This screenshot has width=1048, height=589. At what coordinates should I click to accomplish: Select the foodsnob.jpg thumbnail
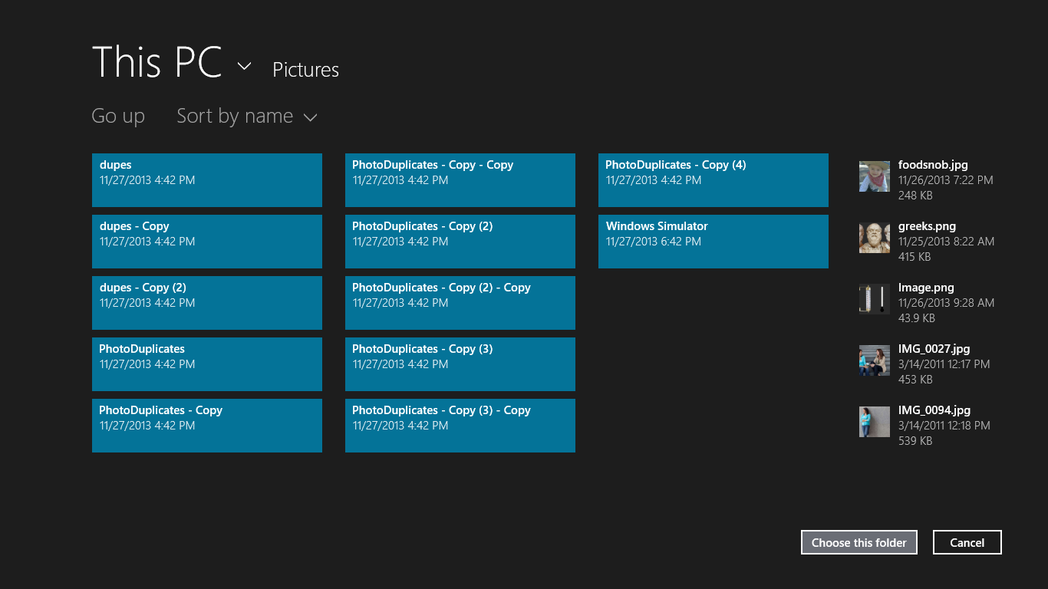point(874,176)
